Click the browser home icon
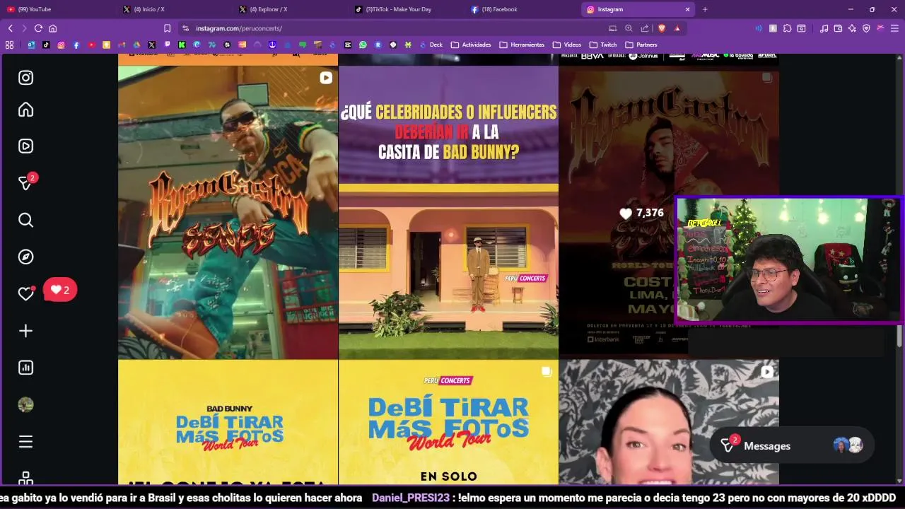Viewport: 905px width, 509px height. click(x=52, y=28)
